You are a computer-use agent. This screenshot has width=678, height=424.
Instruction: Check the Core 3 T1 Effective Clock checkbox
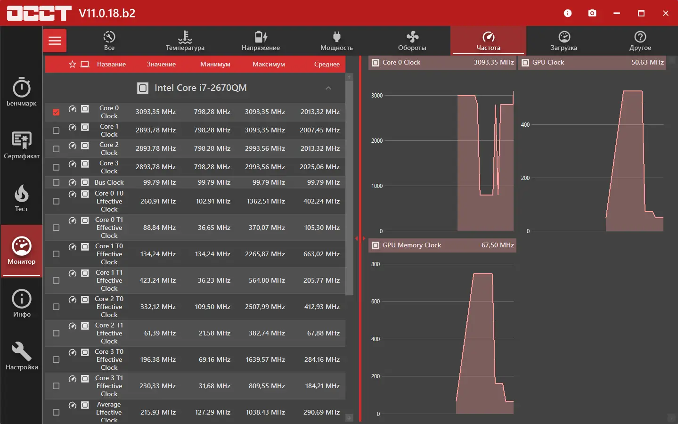[x=56, y=386]
